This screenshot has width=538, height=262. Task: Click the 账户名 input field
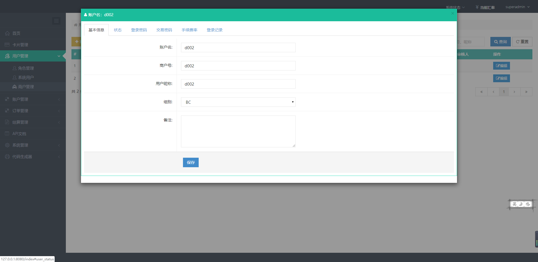tap(238, 48)
